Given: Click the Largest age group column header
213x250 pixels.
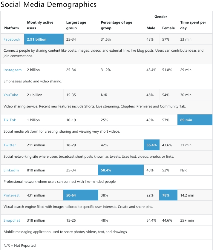Looking at the screenshot, I should click(x=76, y=25).
